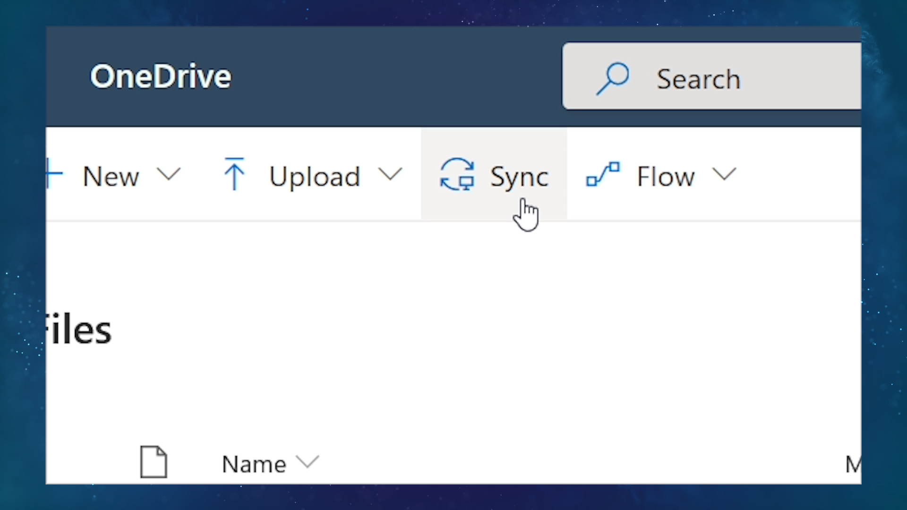Expand the Upload dropdown chevron
Image resolution: width=907 pixels, height=510 pixels.
coord(390,175)
